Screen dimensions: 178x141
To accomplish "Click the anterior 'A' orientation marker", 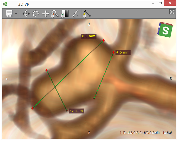I will coord(89,25).
